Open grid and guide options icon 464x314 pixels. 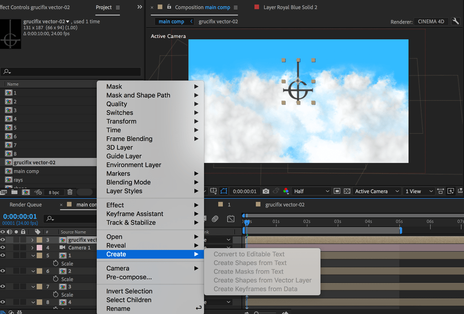(x=213, y=191)
